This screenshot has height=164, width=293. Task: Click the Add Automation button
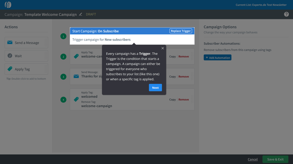click(x=218, y=58)
